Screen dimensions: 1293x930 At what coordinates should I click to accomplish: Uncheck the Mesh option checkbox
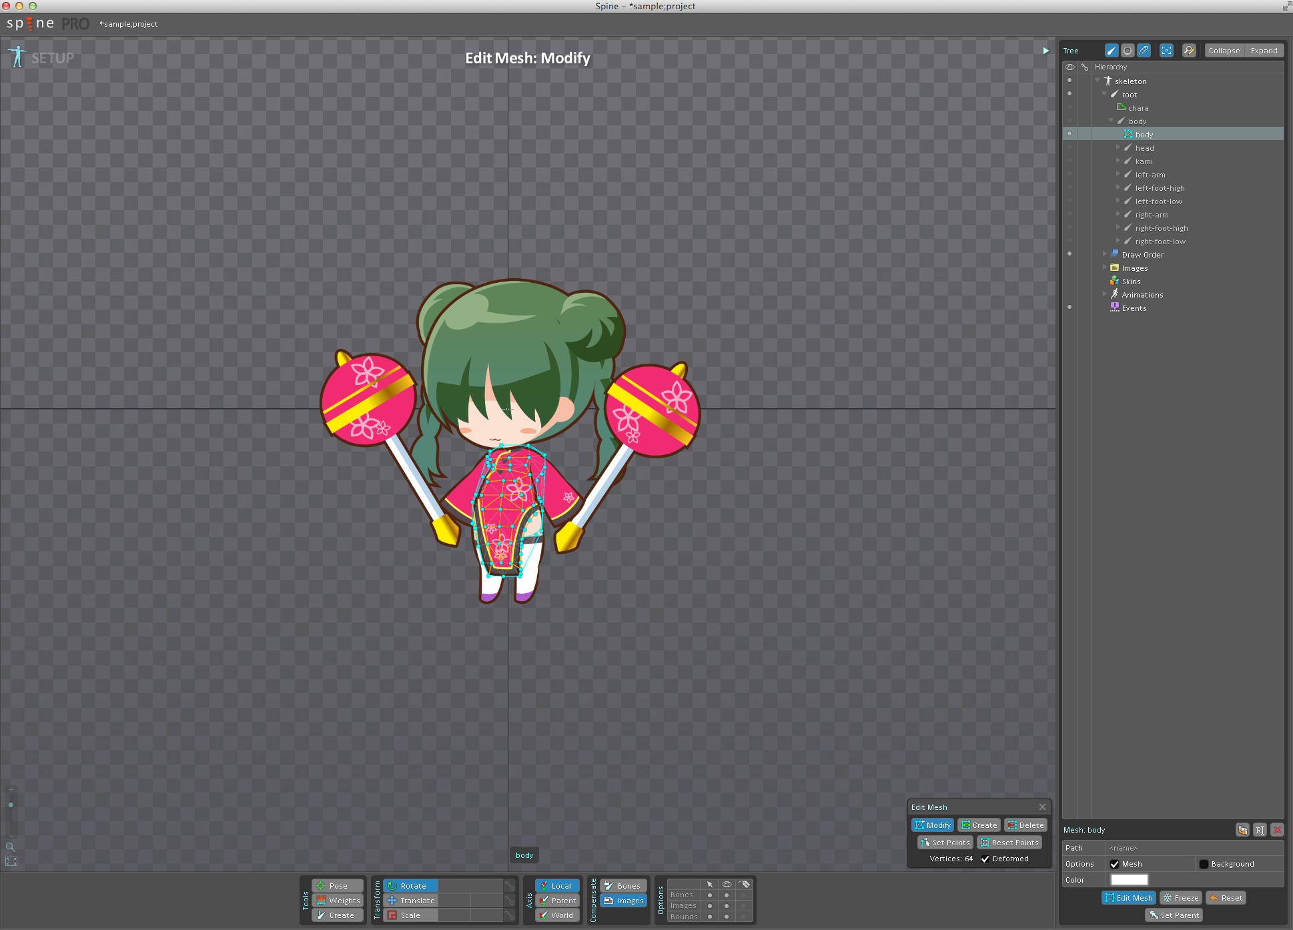click(1114, 865)
